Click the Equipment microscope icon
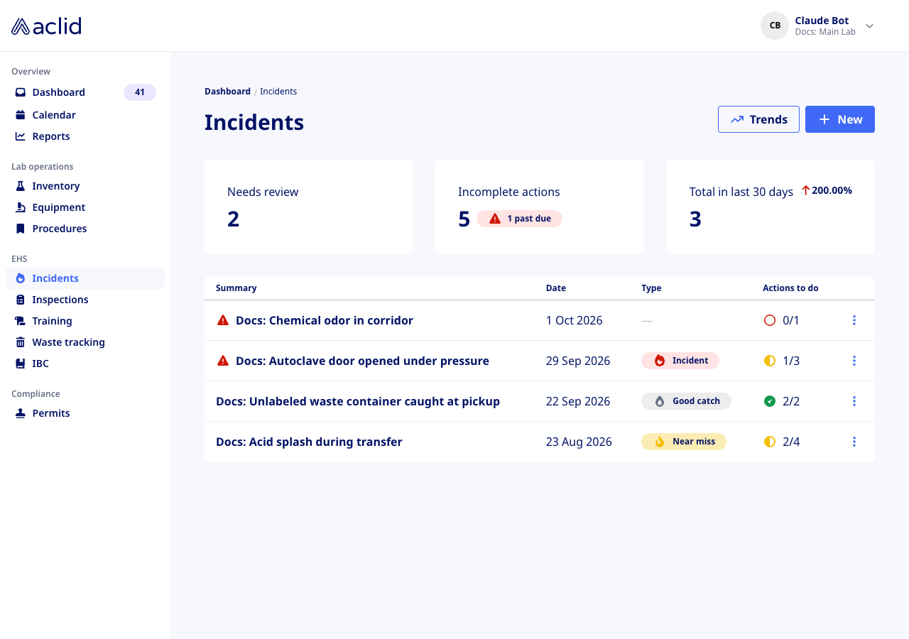This screenshot has height=639, width=909. (x=21, y=207)
